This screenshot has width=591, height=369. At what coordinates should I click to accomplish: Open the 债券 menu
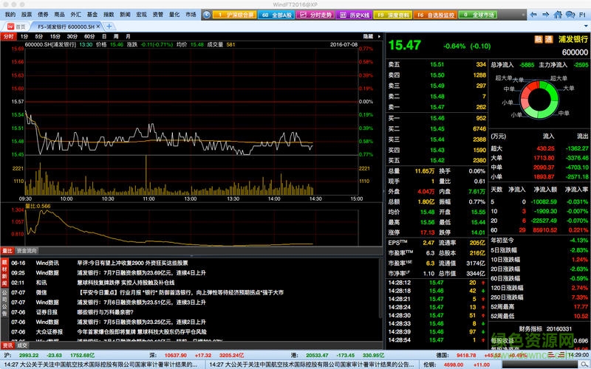pyautogui.click(x=43, y=14)
